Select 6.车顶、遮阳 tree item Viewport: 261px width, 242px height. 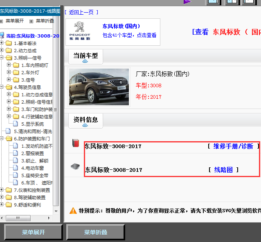(37, 183)
